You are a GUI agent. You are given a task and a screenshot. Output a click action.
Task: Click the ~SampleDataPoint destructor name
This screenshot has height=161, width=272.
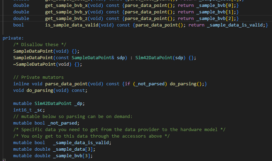pyautogui.click(x=34, y=64)
